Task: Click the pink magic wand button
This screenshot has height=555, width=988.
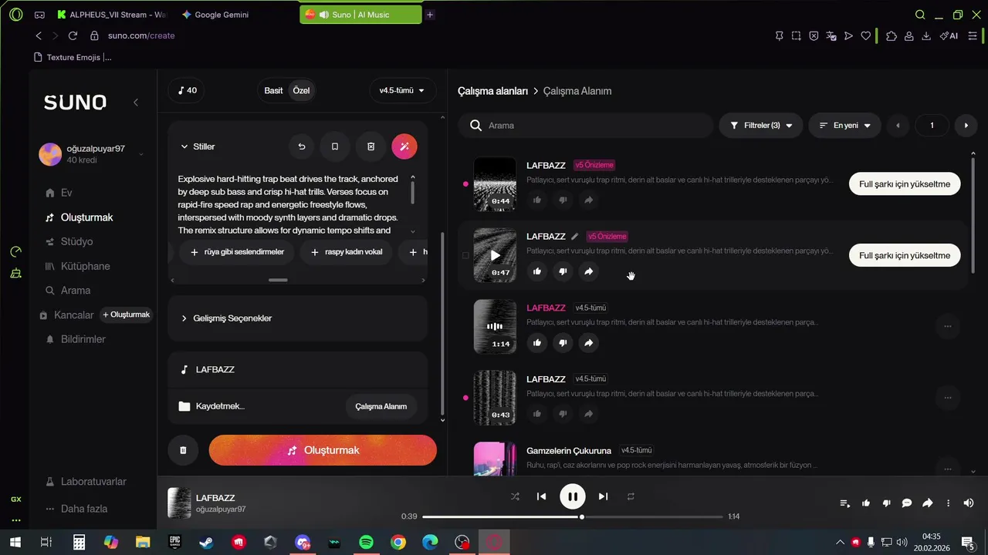Action: point(404,146)
